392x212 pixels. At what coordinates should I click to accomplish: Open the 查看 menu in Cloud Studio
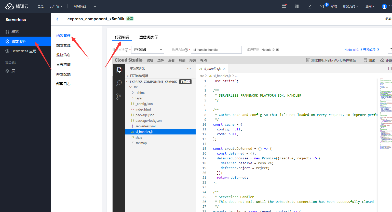[x=171, y=60]
